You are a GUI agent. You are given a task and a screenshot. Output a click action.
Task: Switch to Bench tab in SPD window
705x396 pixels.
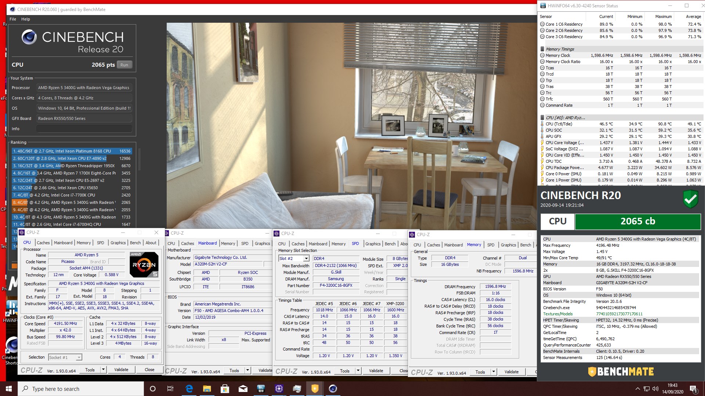tap(390, 244)
